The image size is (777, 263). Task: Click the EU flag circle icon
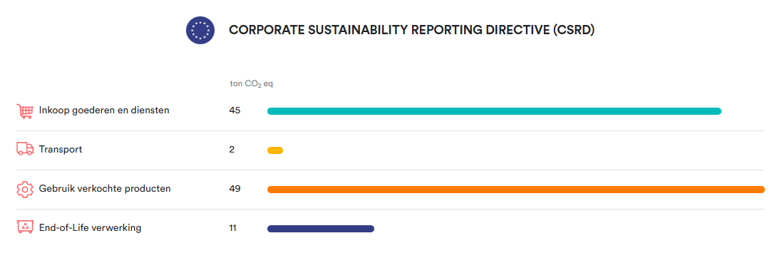[x=200, y=30]
